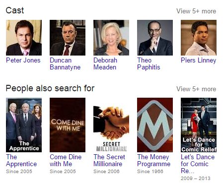Expand Cast with View 5+ more

(196, 11)
